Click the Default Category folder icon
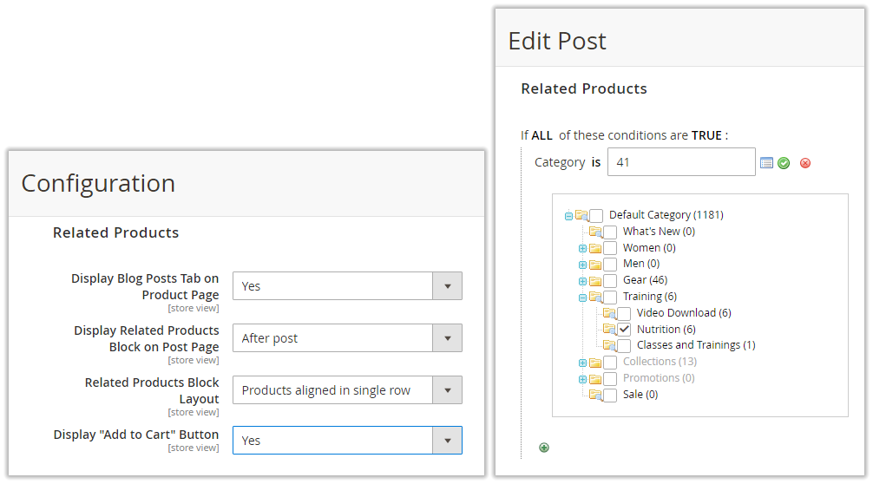 pos(581,215)
